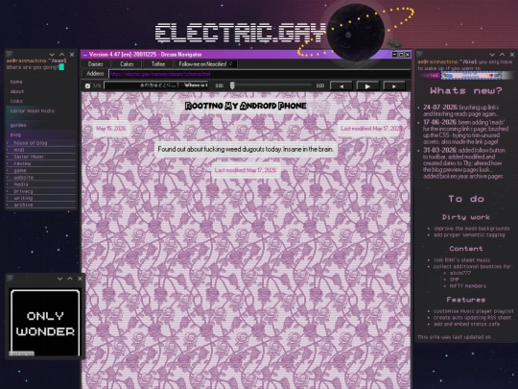Viewport: 518px width, 389px height.
Task: Open blog in the navigation menu
Action: pos(15,134)
